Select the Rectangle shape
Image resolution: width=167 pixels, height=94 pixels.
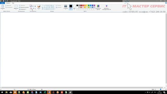tap(48, 5)
